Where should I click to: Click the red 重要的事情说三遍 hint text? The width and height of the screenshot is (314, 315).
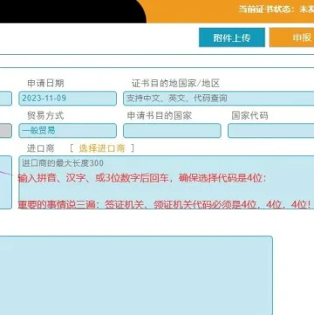[166, 205]
